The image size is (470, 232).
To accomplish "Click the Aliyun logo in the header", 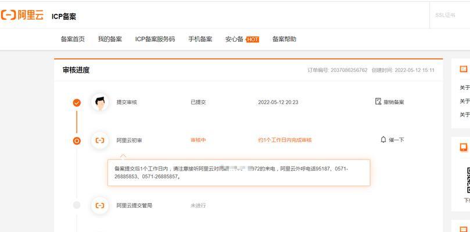I will [22, 15].
